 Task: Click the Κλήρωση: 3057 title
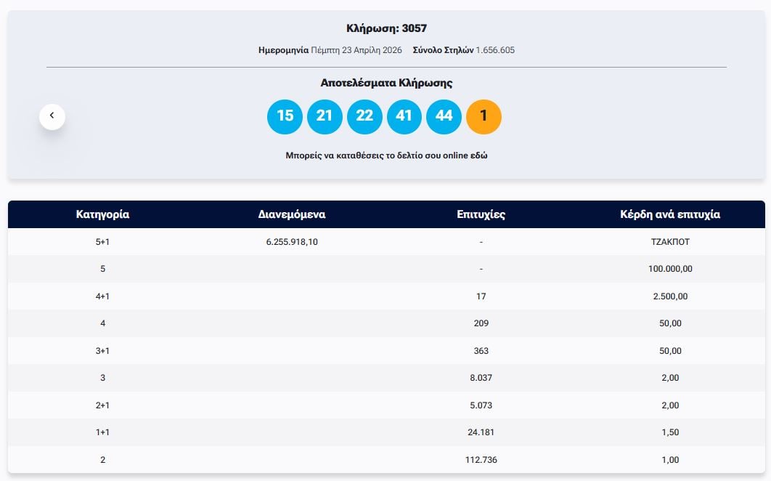click(x=386, y=28)
